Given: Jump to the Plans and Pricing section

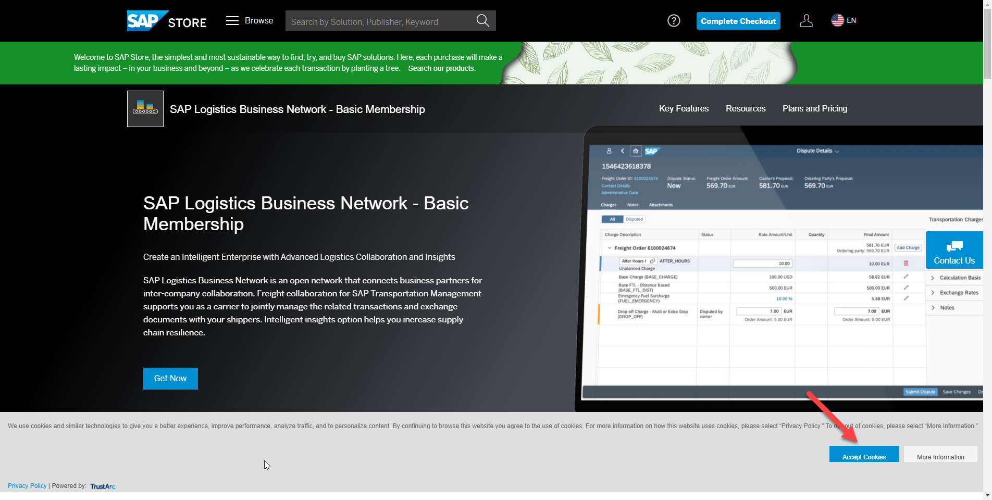Looking at the screenshot, I should pos(815,108).
